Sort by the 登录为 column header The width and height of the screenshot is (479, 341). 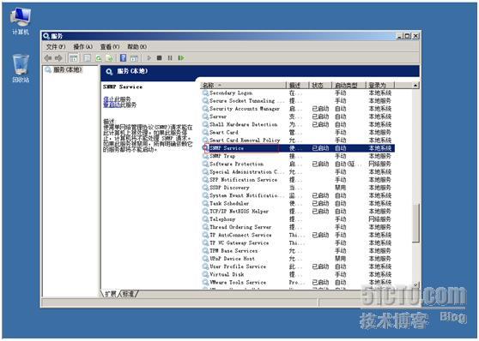pyautogui.click(x=380, y=85)
